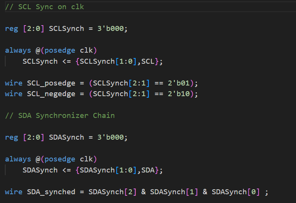The height and width of the screenshot is (203, 296).
Task: Click the "{SDASynch[1:0],SDA};" concatenation
Action: click(x=119, y=170)
